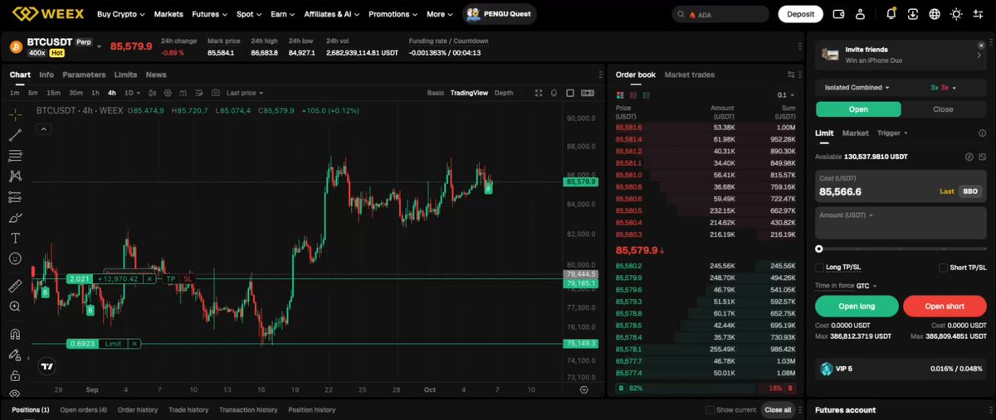Open the Markets menu item
The height and width of the screenshot is (420, 996).
click(x=168, y=14)
